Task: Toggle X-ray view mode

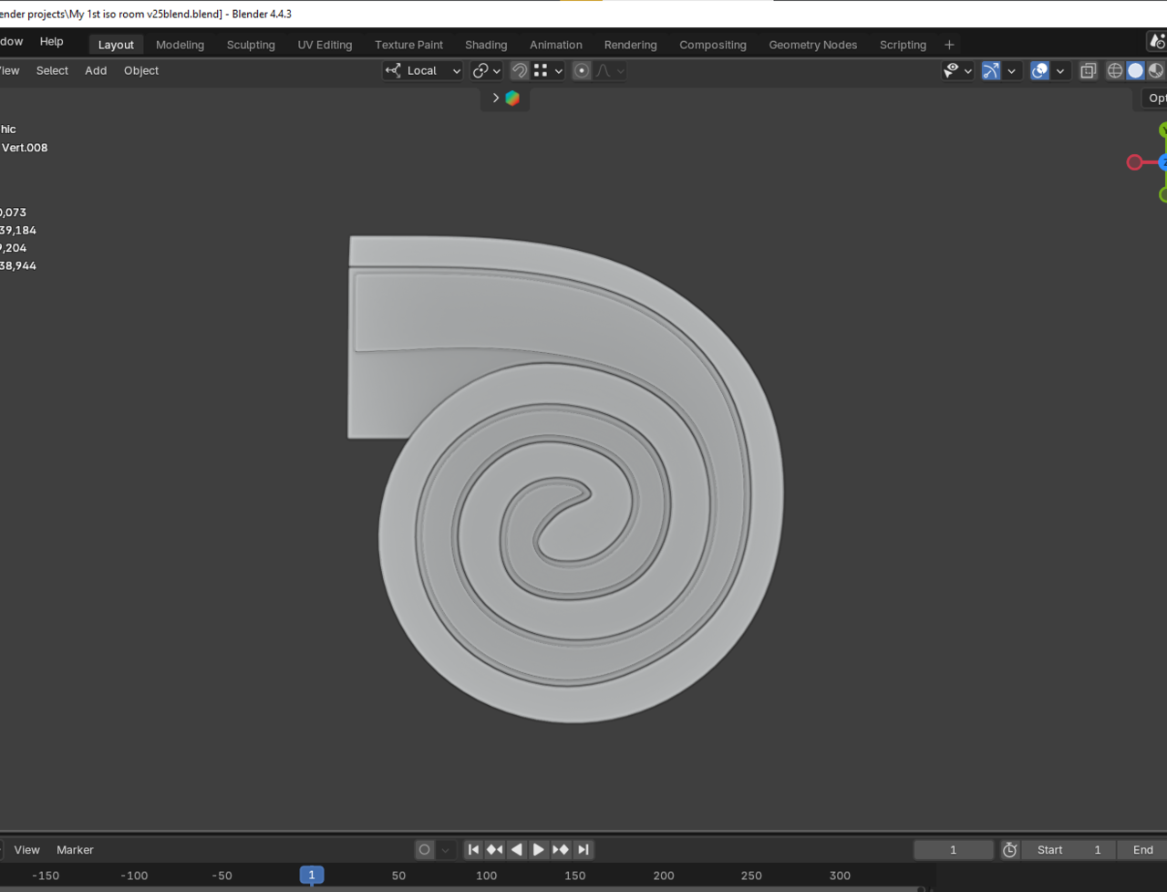Action: [1088, 71]
